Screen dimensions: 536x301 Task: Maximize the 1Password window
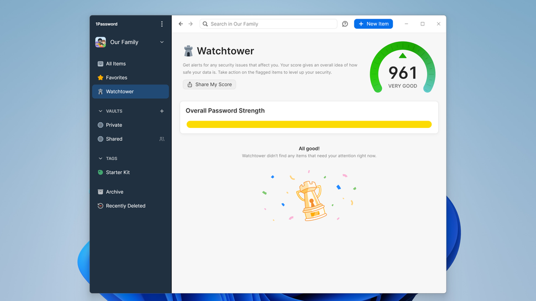(423, 24)
